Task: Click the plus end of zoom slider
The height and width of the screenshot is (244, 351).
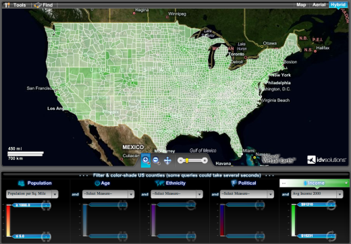Action: [x=205, y=160]
